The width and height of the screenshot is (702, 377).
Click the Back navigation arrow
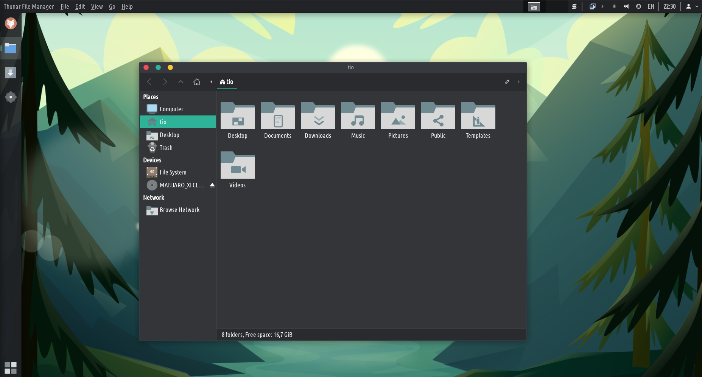(149, 82)
